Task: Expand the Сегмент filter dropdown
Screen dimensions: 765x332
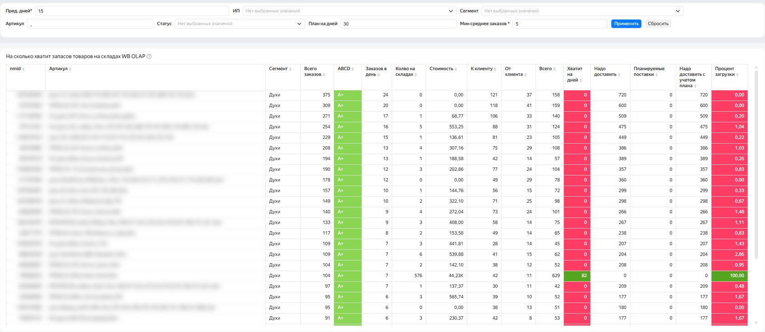Action: pos(582,11)
